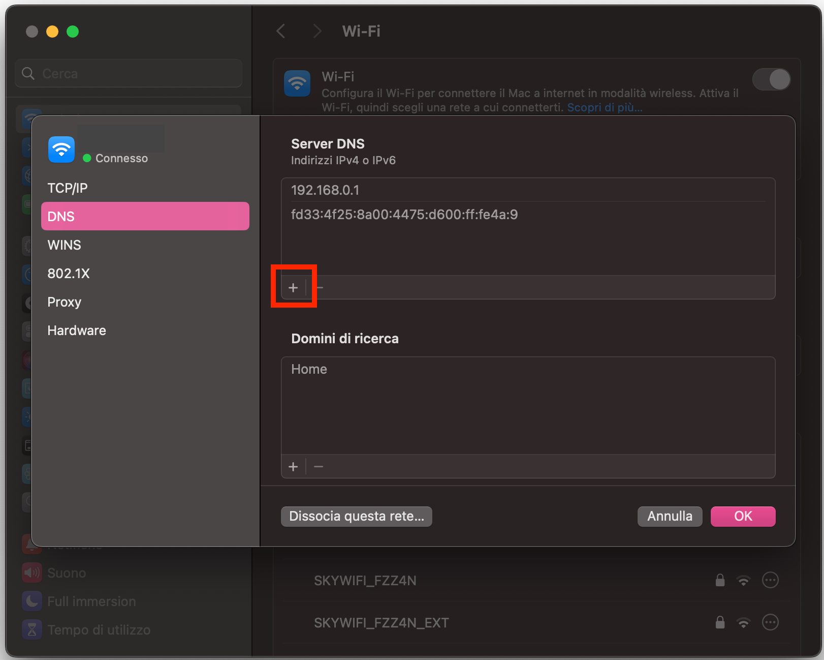Click the Suono speaker icon in the sidebar
Viewport: 824px width, 660px height.
(31, 573)
